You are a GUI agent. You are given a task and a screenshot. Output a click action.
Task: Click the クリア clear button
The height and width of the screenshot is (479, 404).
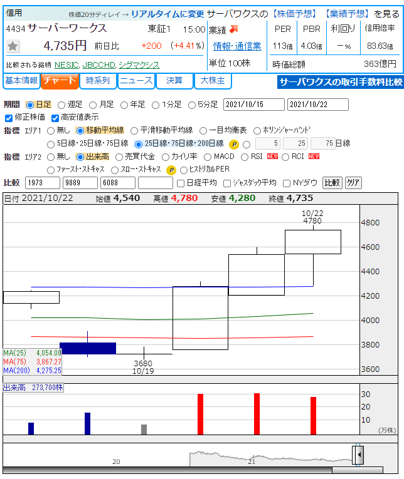(x=353, y=183)
